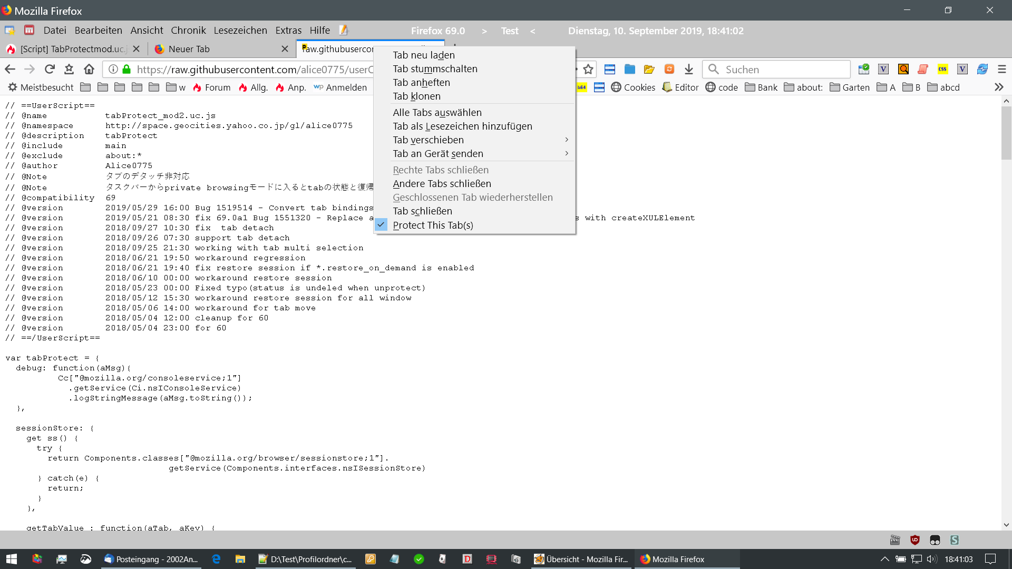1012x569 pixels.
Task: Click the Reload page icon
Action: pos(50,69)
